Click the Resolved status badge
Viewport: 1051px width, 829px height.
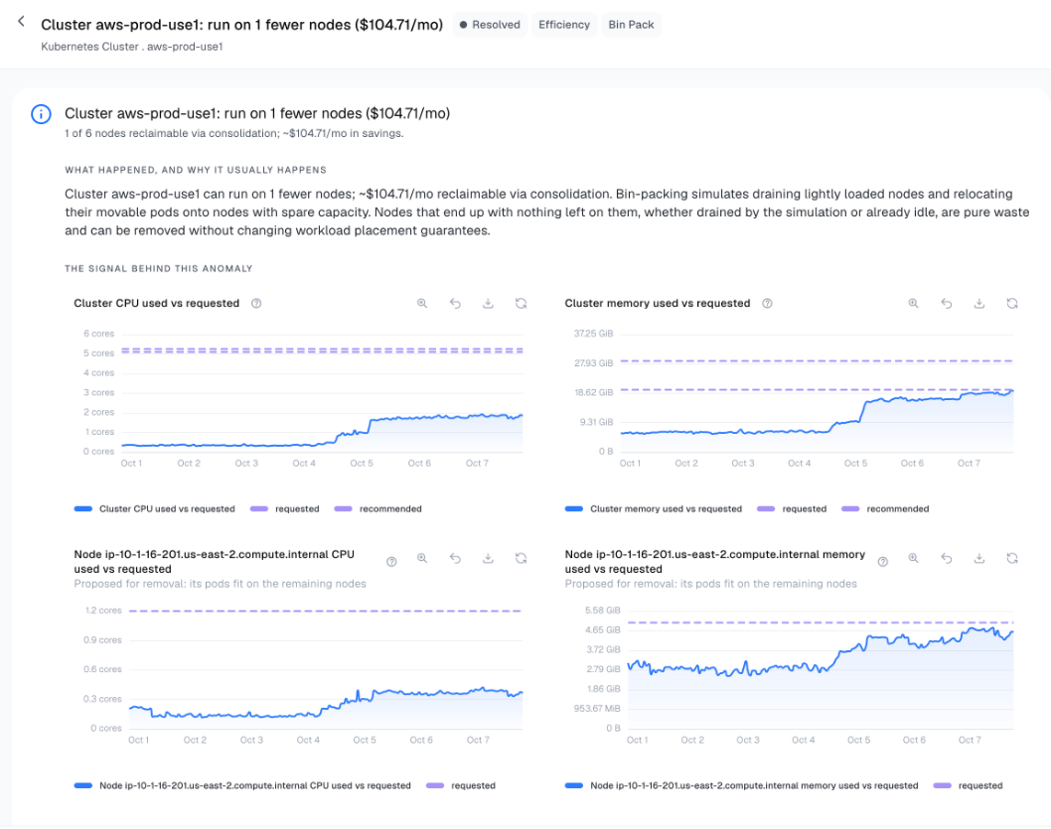pyautogui.click(x=490, y=25)
